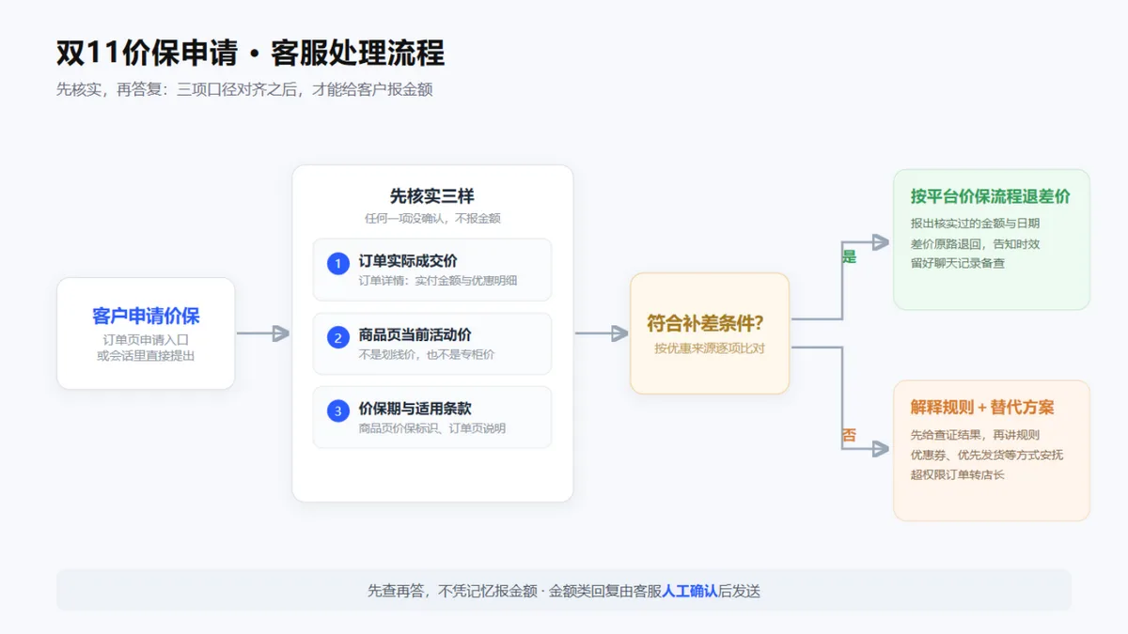Screen dimensions: 1128x634
Task: Click the number 1 circle badge
Action: [x=338, y=264]
